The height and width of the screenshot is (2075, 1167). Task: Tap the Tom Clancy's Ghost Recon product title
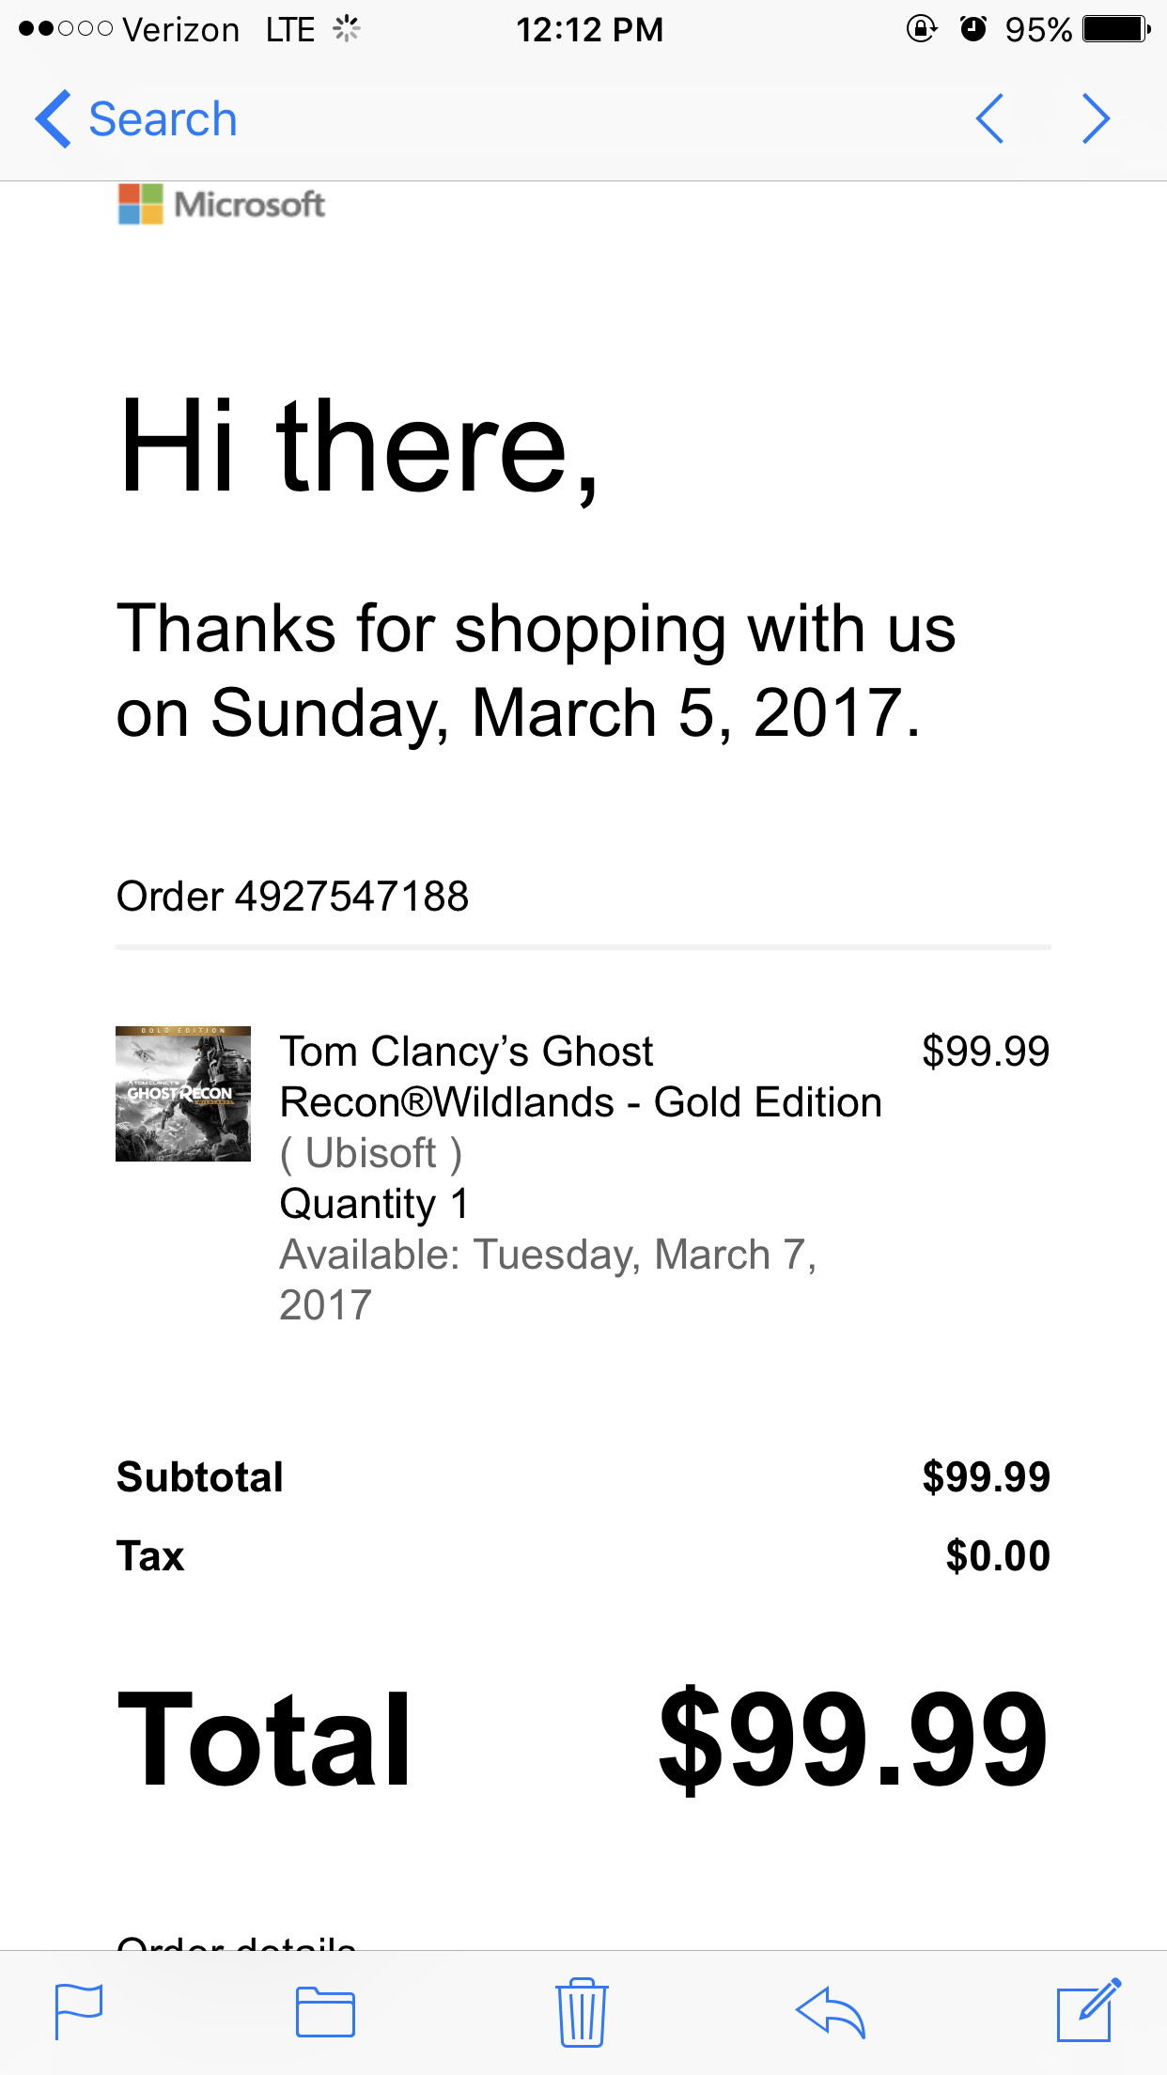click(580, 1077)
